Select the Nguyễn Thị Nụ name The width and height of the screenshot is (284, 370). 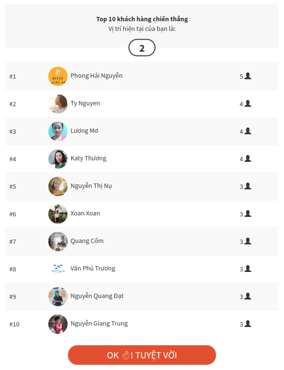coord(91,186)
